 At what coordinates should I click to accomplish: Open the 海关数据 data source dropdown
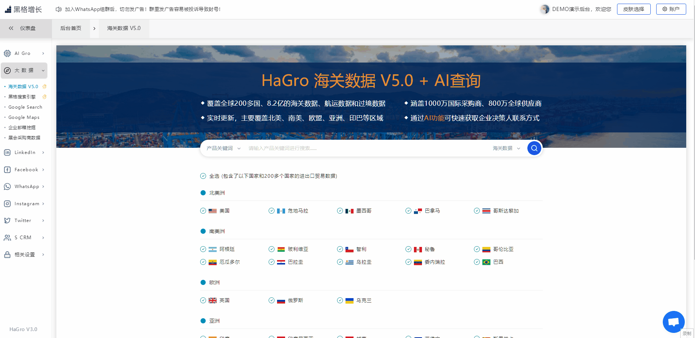506,148
